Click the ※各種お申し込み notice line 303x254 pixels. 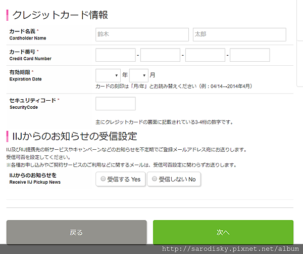121,165
